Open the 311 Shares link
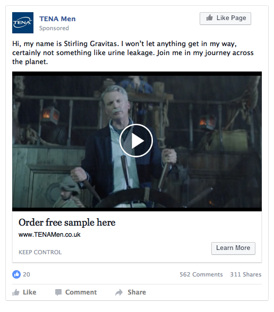The height and width of the screenshot is (312, 274). click(x=246, y=274)
